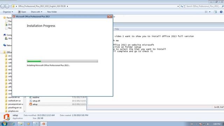This screenshot has height=126, width=224.
Task: Go back using Explorer's Back arrow
Action: [x=2, y=6]
